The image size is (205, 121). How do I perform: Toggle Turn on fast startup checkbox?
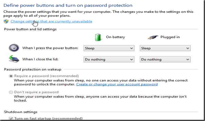point(11,119)
